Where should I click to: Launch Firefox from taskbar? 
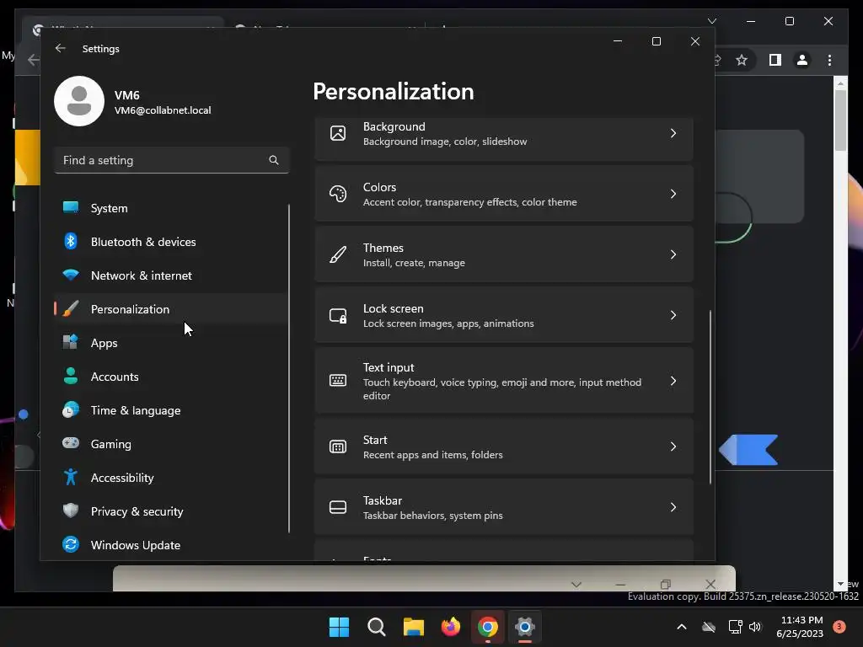pyautogui.click(x=451, y=627)
